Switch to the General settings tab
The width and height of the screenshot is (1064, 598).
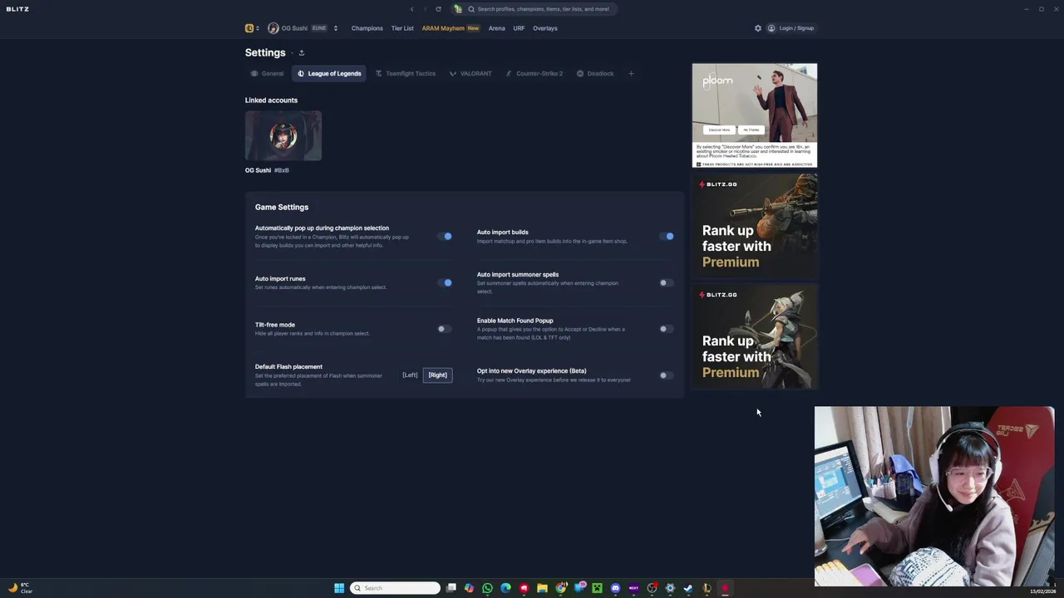[267, 74]
